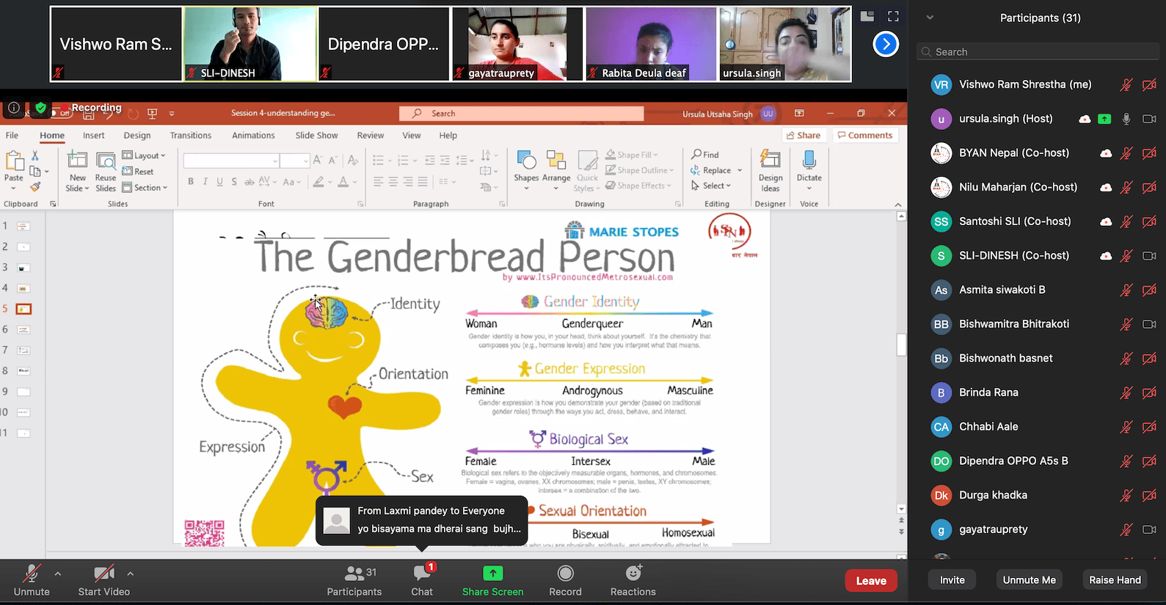Toggle Italic formatting
Viewport: 1166px width, 605px height.
coord(205,182)
